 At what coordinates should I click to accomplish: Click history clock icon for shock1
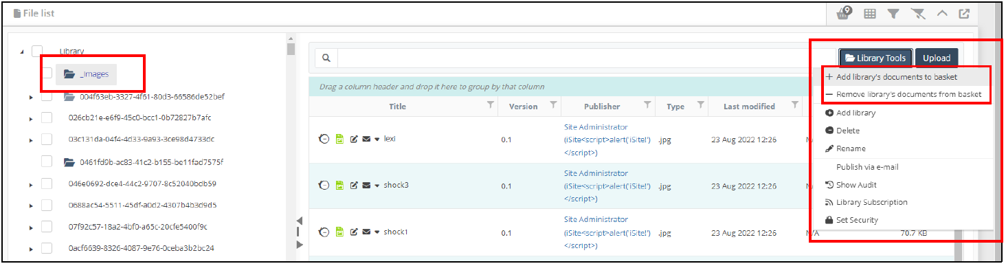tap(324, 232)
